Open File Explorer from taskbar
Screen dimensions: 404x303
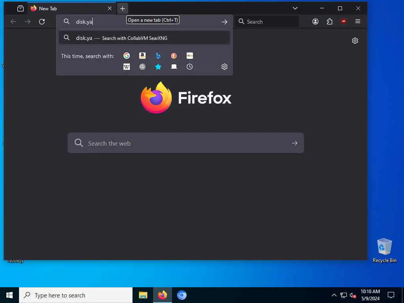(x=143, y=295)
